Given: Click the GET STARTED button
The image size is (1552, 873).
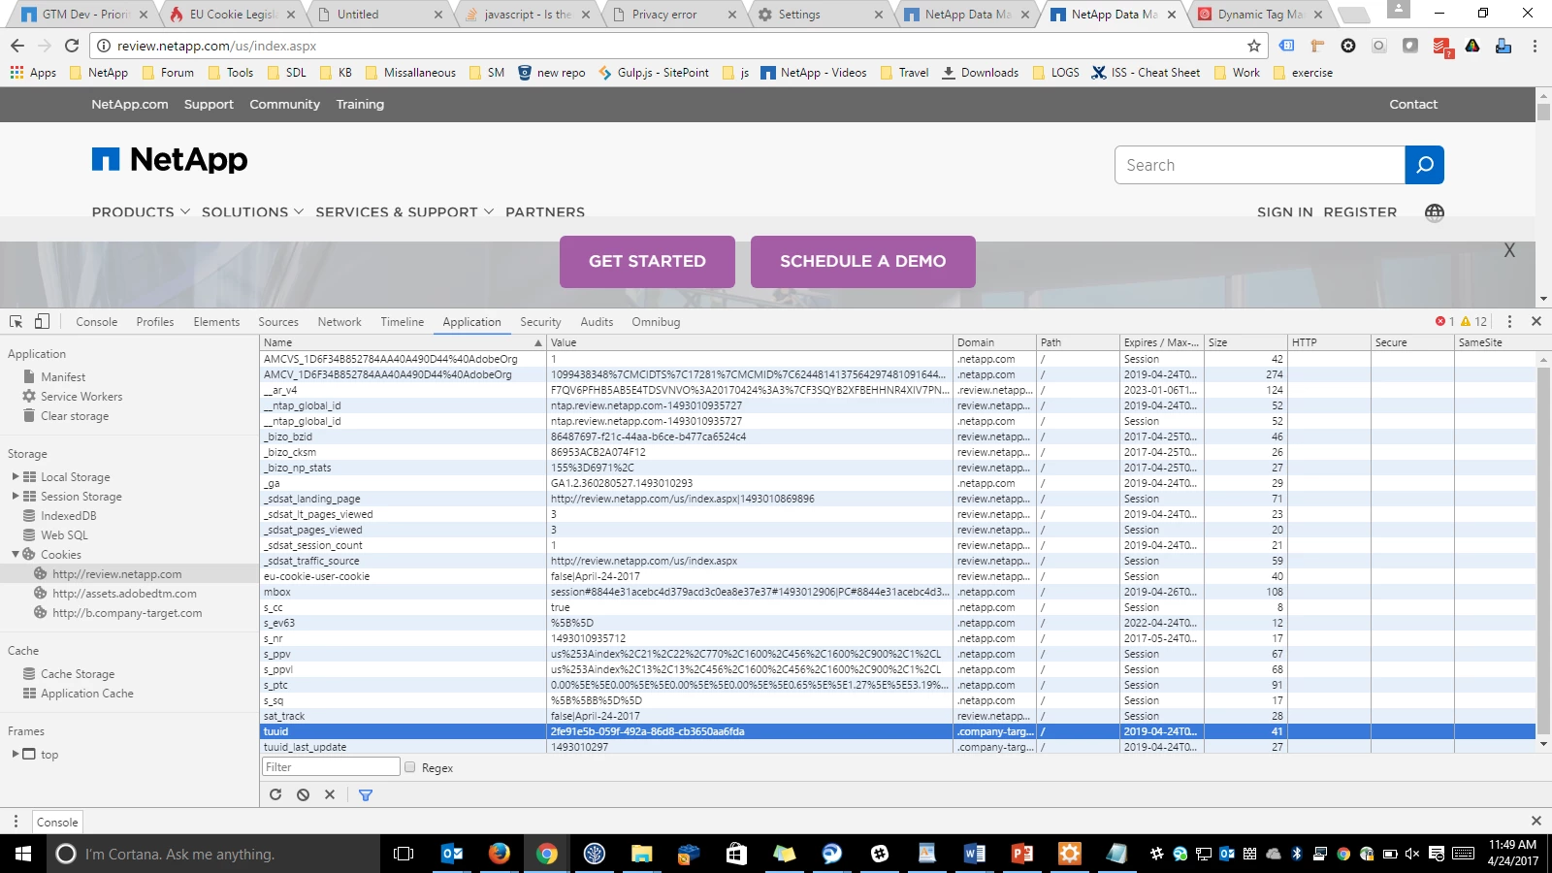Looking at the screenshot, I should [647, 262].
